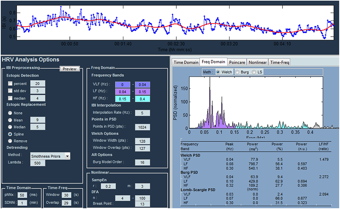340x209 pixels.
Task: Switch to the Time Domain tab
Action: pos(186,62)
